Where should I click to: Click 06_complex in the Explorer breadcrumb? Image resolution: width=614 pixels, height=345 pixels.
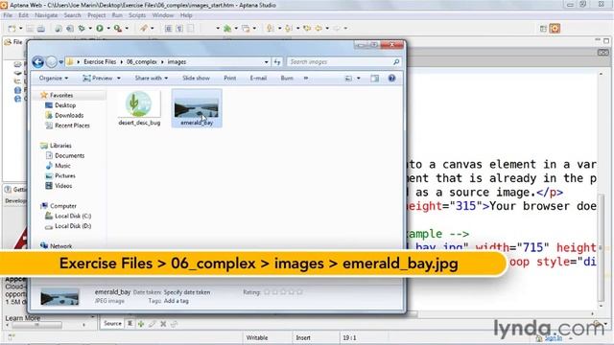(142, 61)
